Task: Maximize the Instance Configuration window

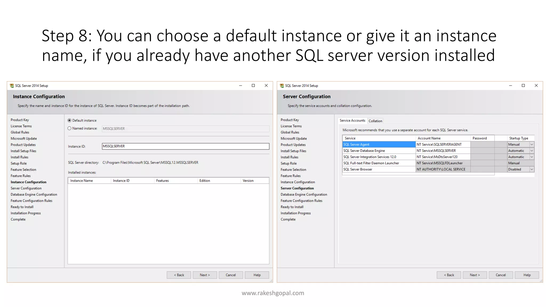Action: pos(253,86)
